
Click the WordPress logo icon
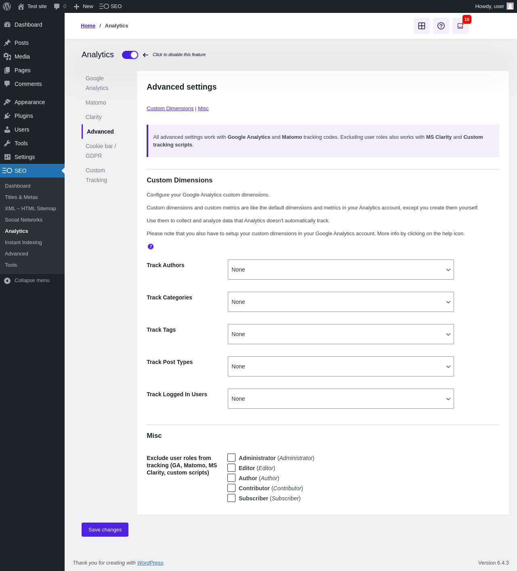pos(7,6)
